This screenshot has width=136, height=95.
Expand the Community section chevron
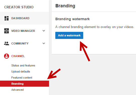click(44, 43)
